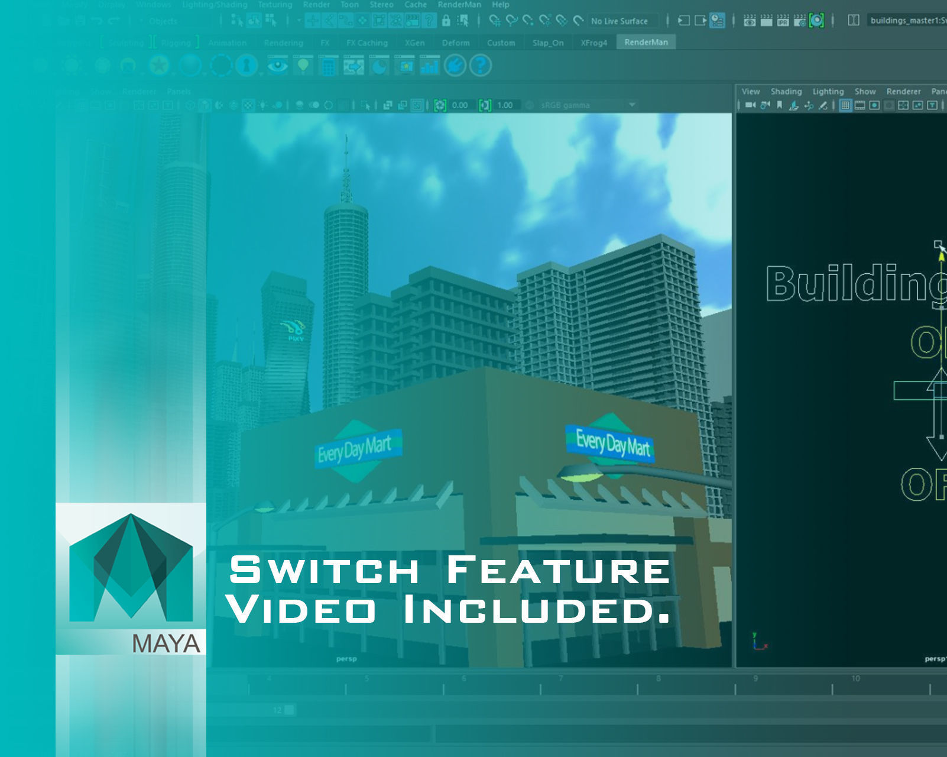Click the render current frame clapperboard icon
The height and width of the screenshot is (757, 947).
pos(766,21)
